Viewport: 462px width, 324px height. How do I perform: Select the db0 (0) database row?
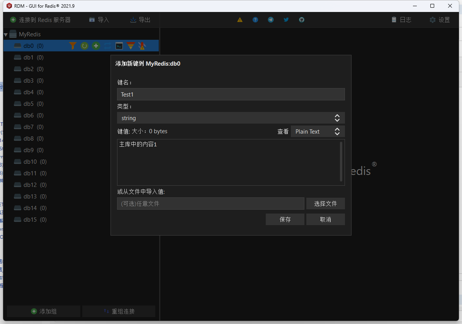[81, 46]
